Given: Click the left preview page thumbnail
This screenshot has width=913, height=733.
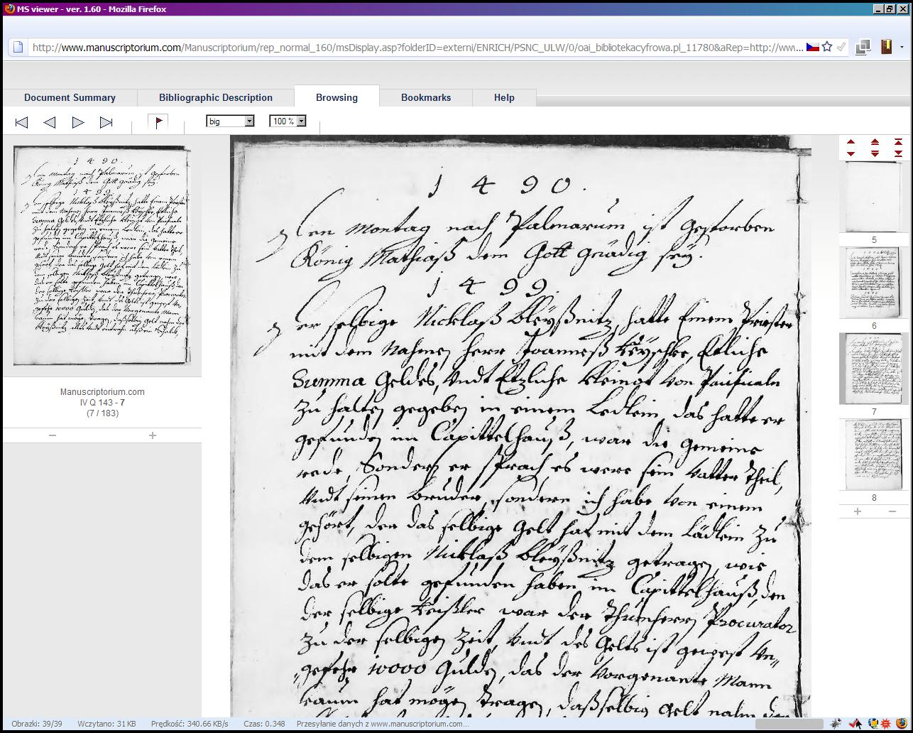Looking at the screenshot, I should coord(102,256).
